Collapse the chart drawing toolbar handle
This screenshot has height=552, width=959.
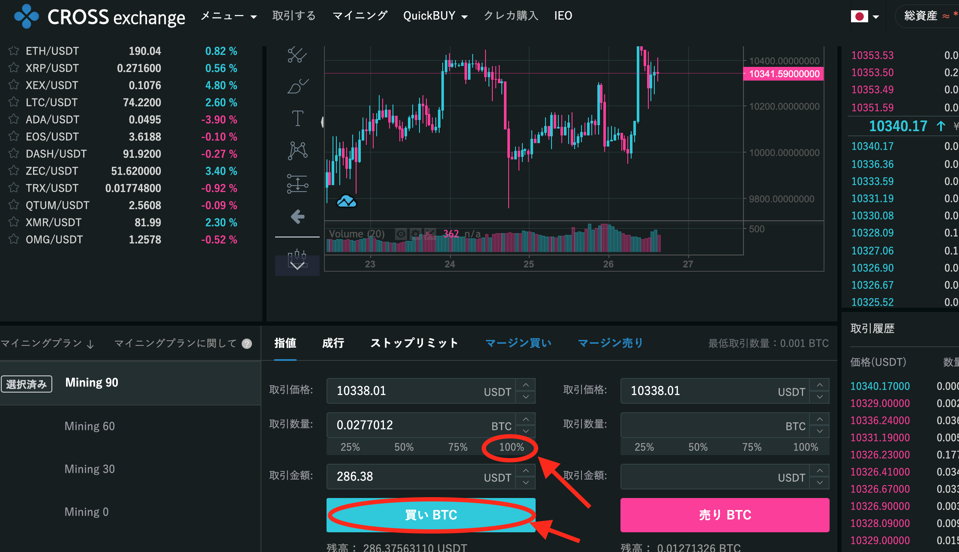322,122
